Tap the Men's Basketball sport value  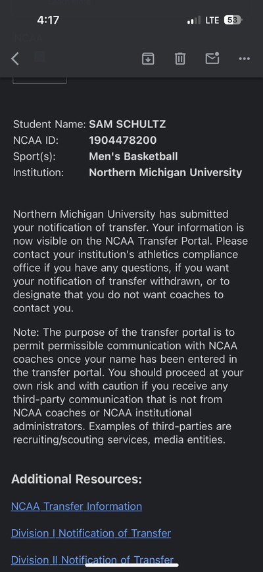[x=133, y=156]
